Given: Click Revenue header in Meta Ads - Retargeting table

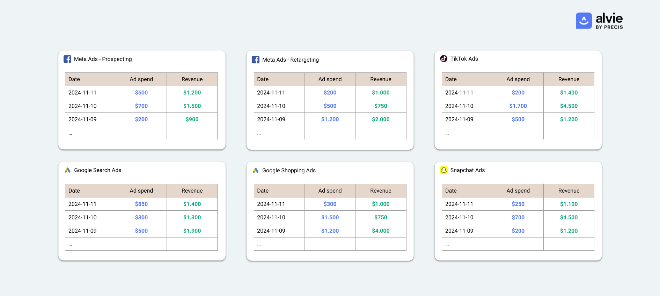Looking at the screenshot, I should pos(381,79).
